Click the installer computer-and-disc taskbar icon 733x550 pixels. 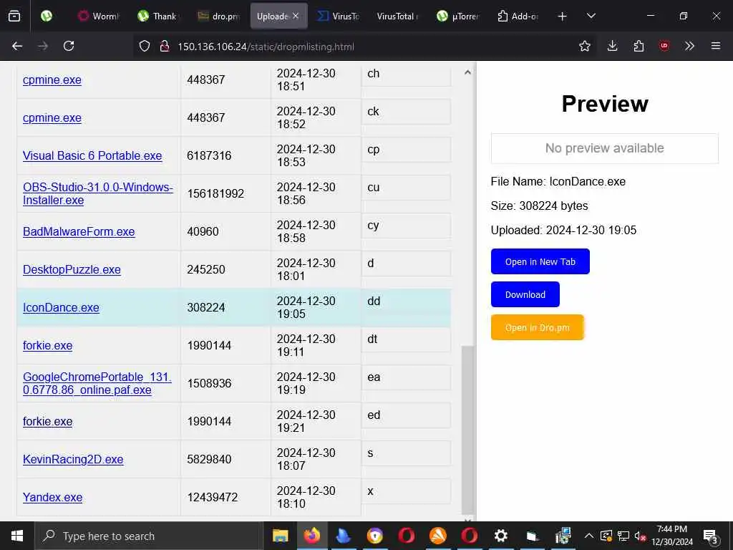pyautogui.click(x=563, y=536)
